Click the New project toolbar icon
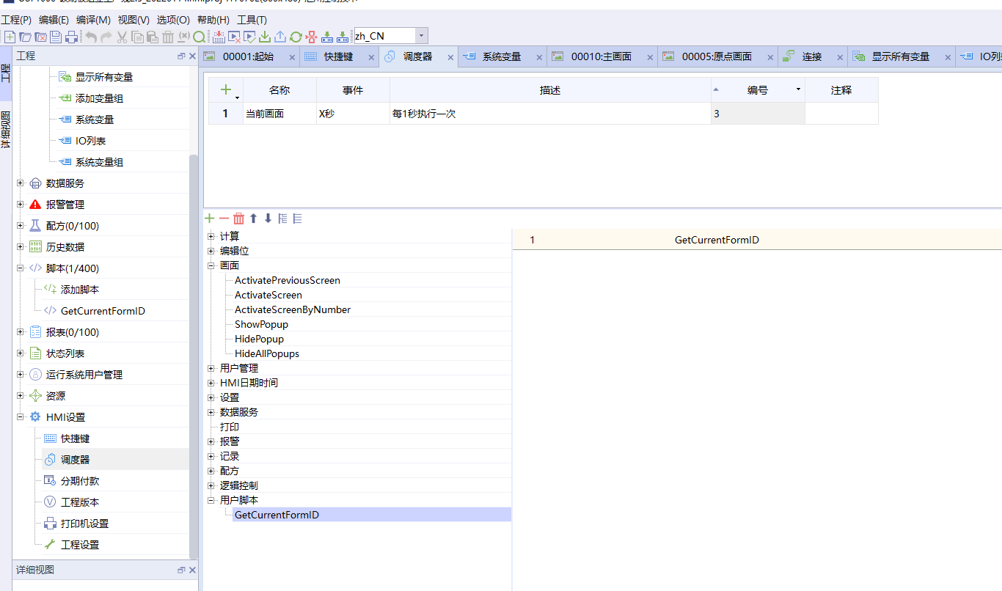The height and width of the screenshot is (591, 1002). point(10,37)
